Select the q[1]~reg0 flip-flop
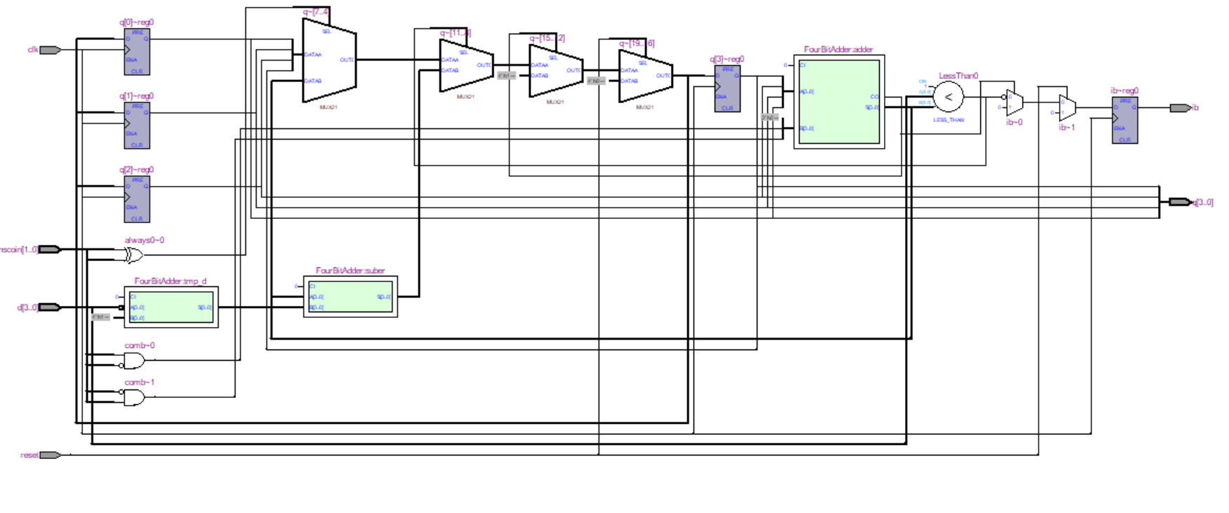Screen dimensions: 1229x513 tap(137, 126)
